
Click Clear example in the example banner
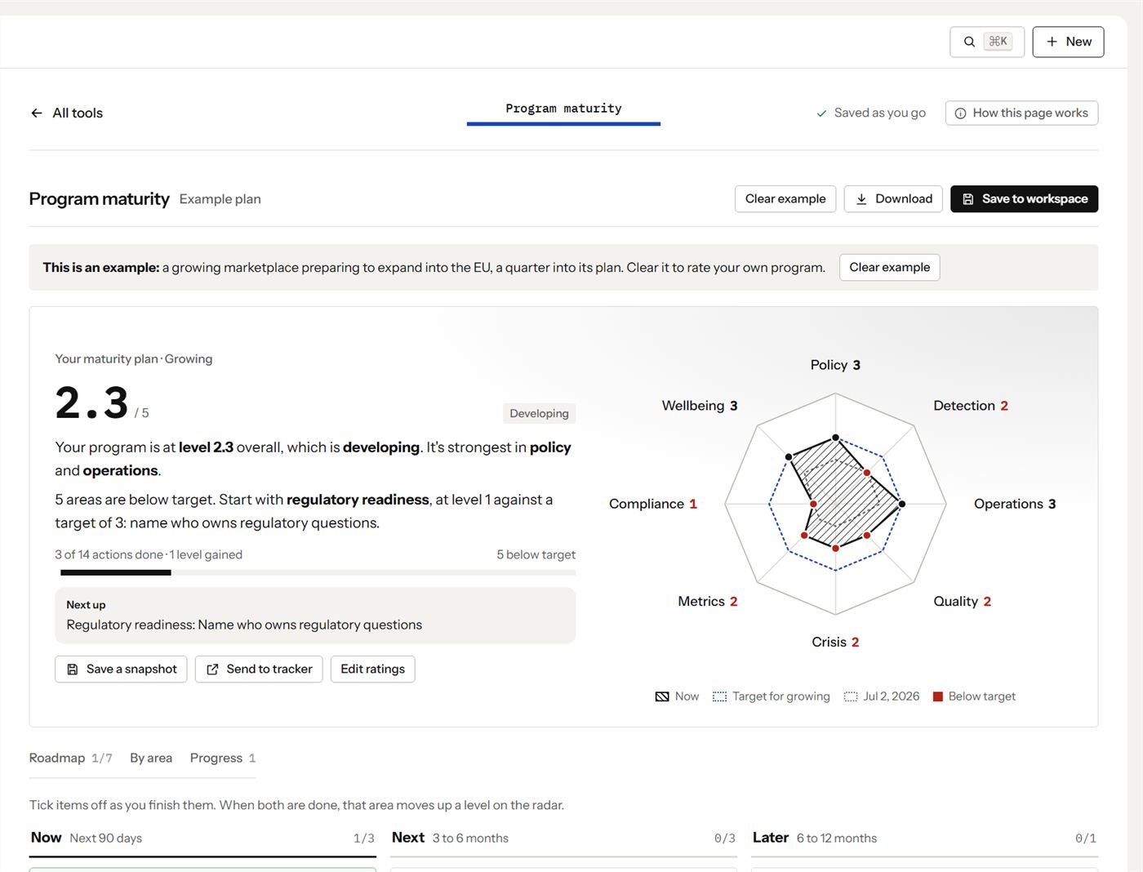coord(889,268)
